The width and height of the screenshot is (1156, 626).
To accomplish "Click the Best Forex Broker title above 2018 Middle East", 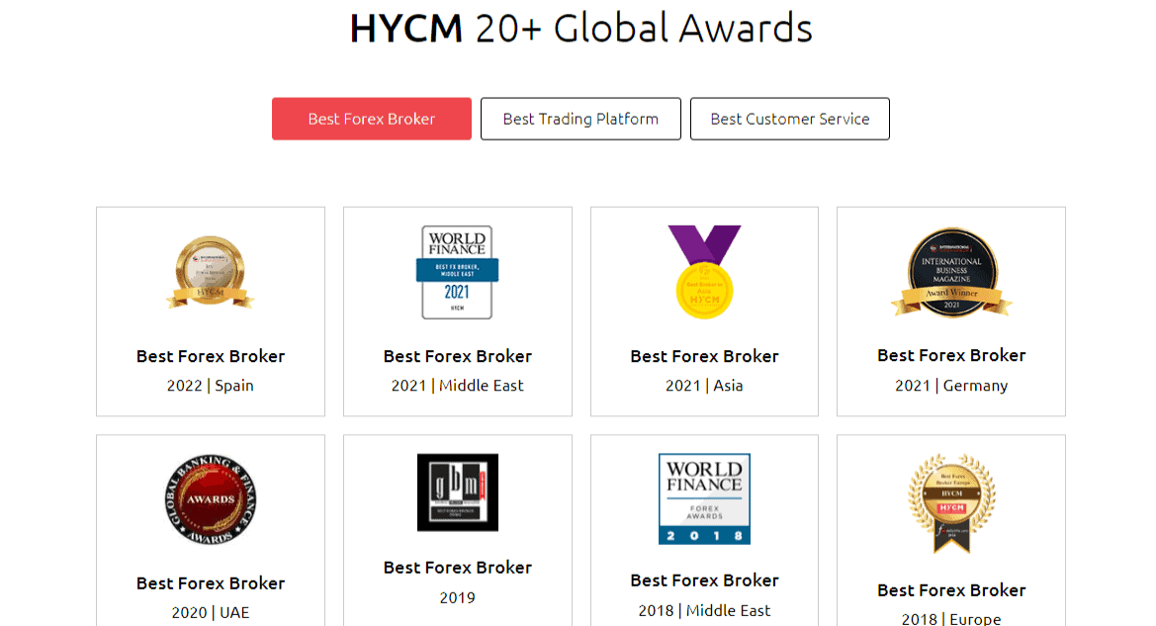I will point(704,581).
